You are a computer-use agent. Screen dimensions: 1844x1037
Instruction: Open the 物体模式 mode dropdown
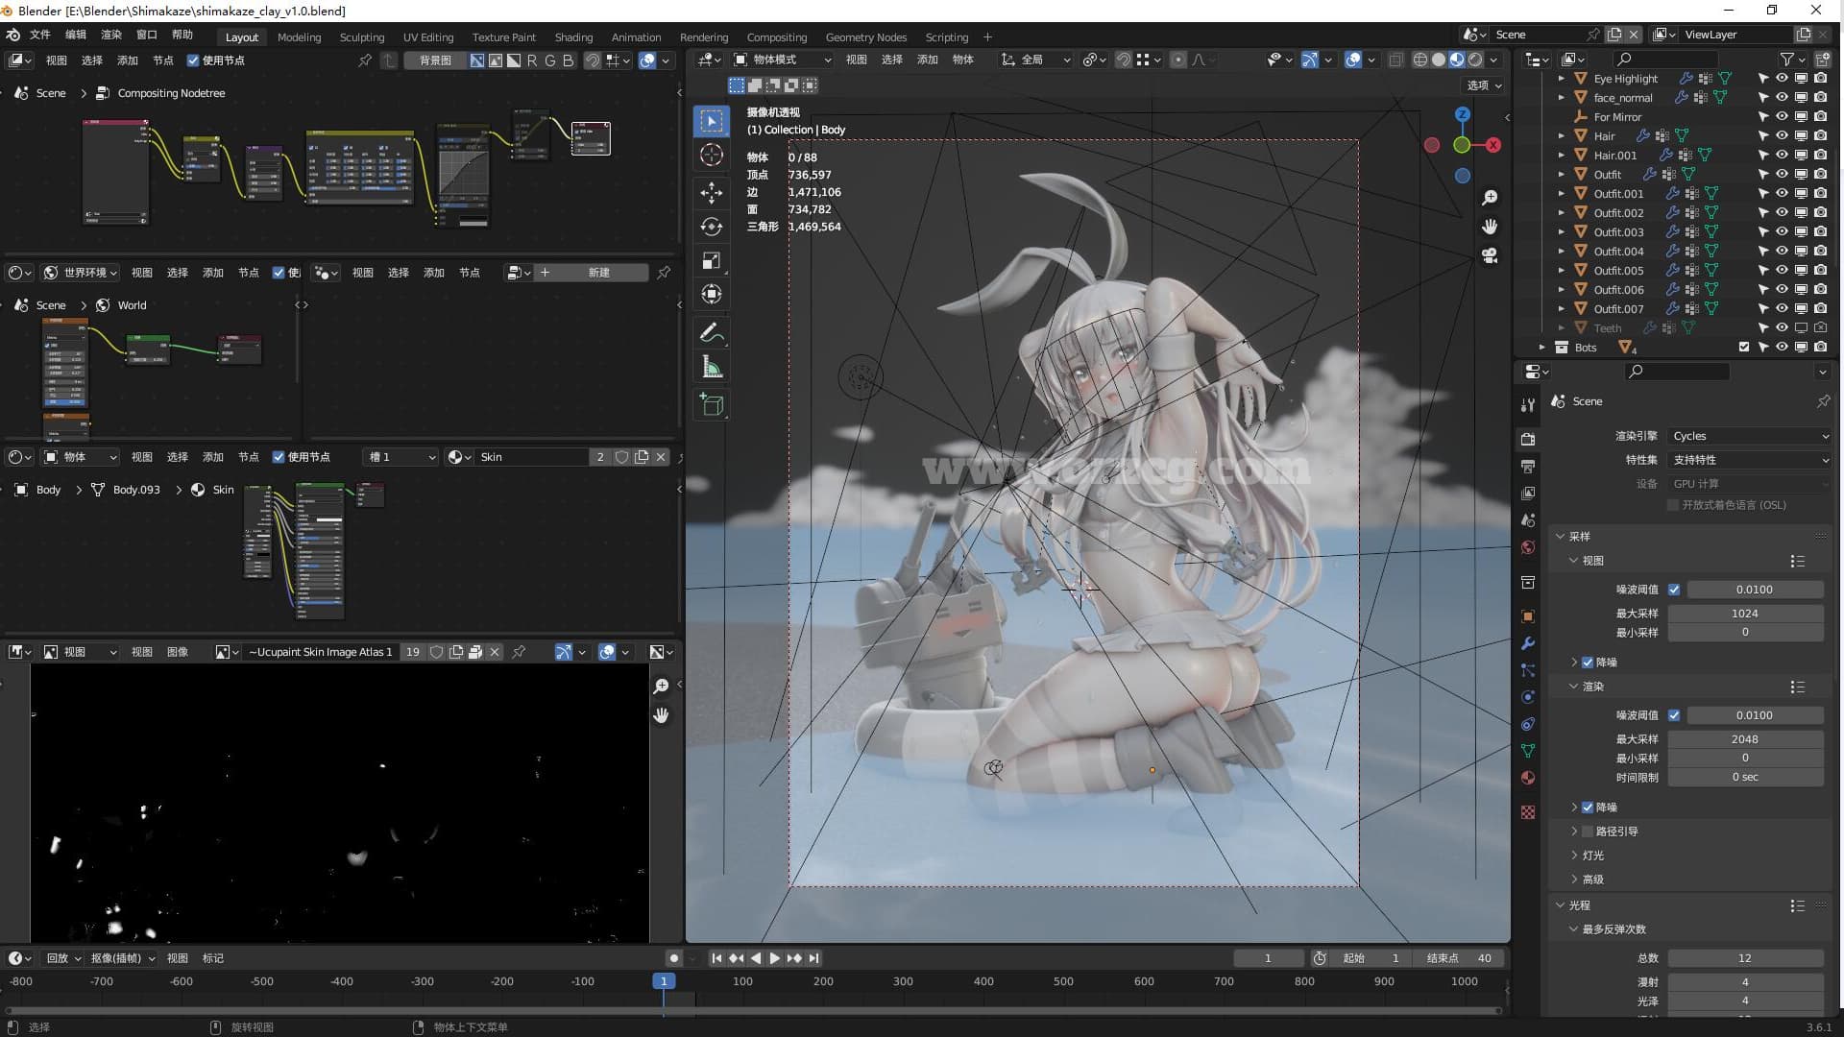point(783,60)
